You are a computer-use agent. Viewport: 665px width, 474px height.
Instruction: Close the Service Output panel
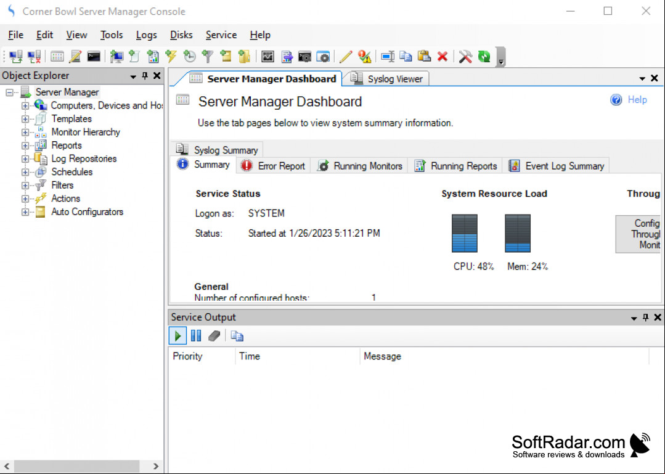[x=658, y=317]
